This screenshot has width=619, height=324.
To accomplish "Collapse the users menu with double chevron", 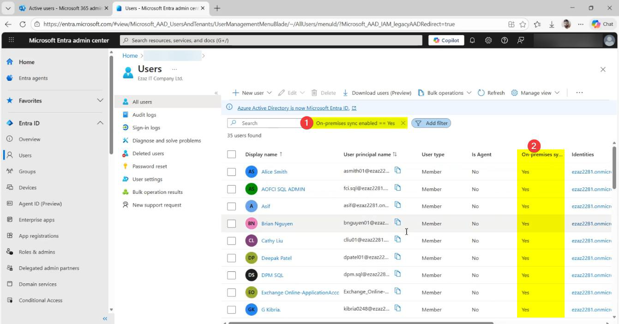I will point(216,93).
